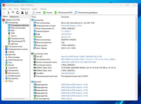The image size is (141, 104).
Task: Go back with the left arrow
Action: 4,13
